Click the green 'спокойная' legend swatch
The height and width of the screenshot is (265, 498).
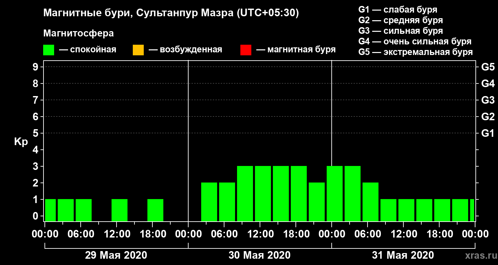49,50
